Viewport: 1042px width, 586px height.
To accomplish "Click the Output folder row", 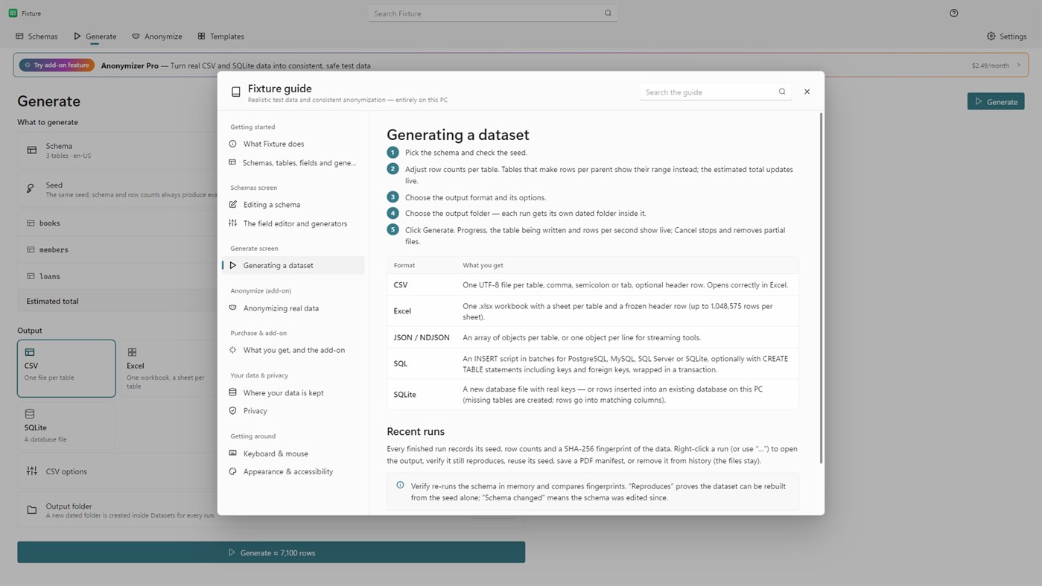I will pyautogui.click(x=271, y=510).
